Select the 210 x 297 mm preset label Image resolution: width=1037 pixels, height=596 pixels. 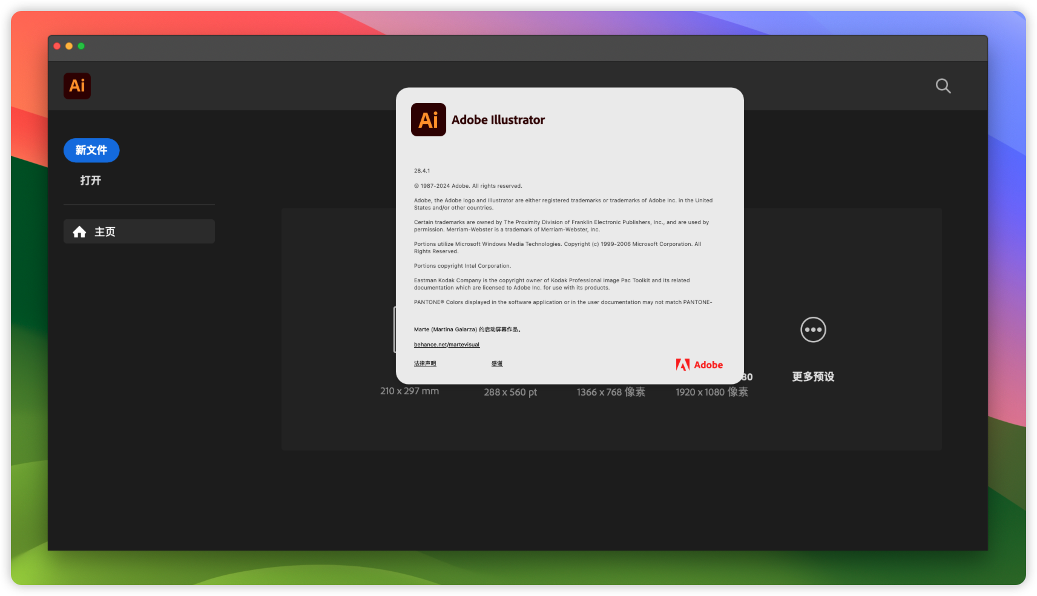[410, 391]
